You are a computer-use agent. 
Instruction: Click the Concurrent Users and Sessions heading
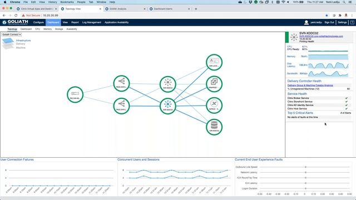[139, 159]
